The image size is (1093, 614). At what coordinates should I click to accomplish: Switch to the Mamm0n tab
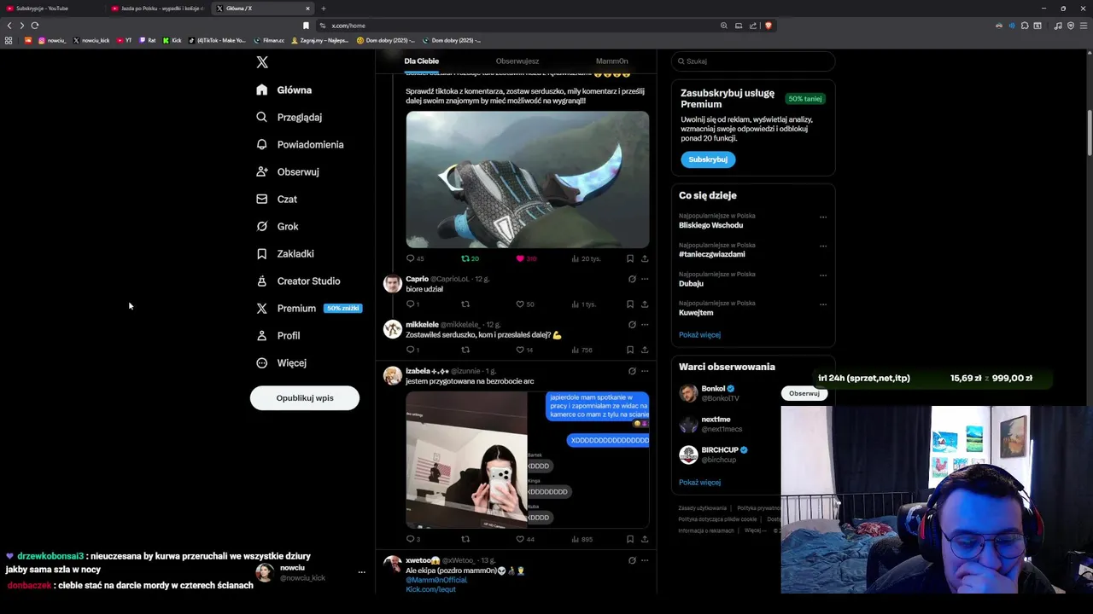tap(611, 61)
